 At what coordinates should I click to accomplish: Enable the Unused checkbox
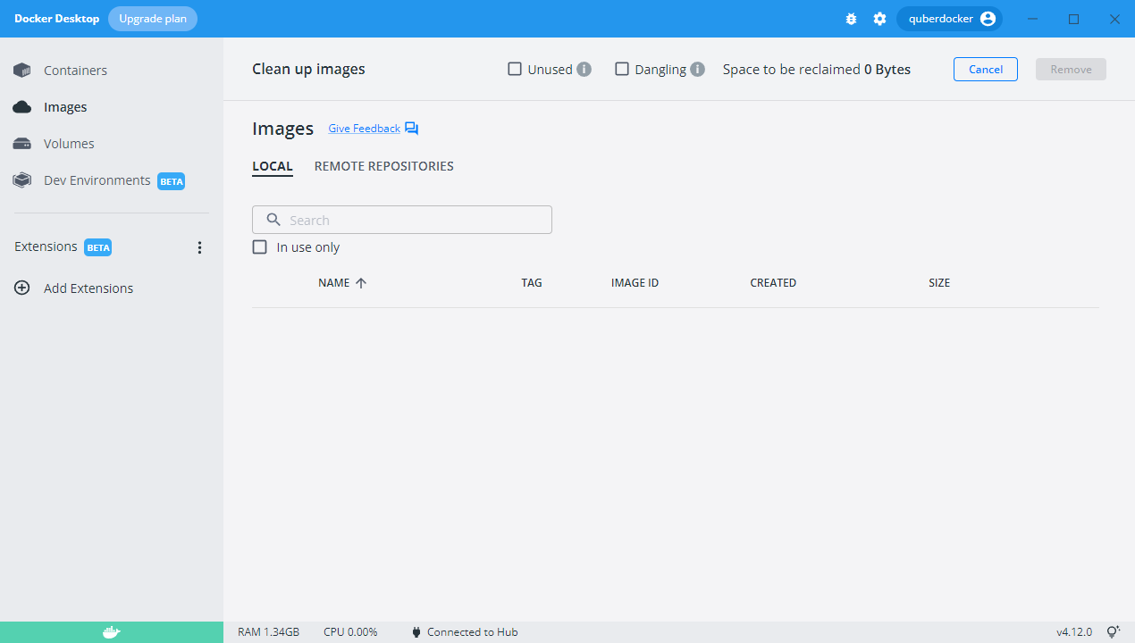point(515,69)
